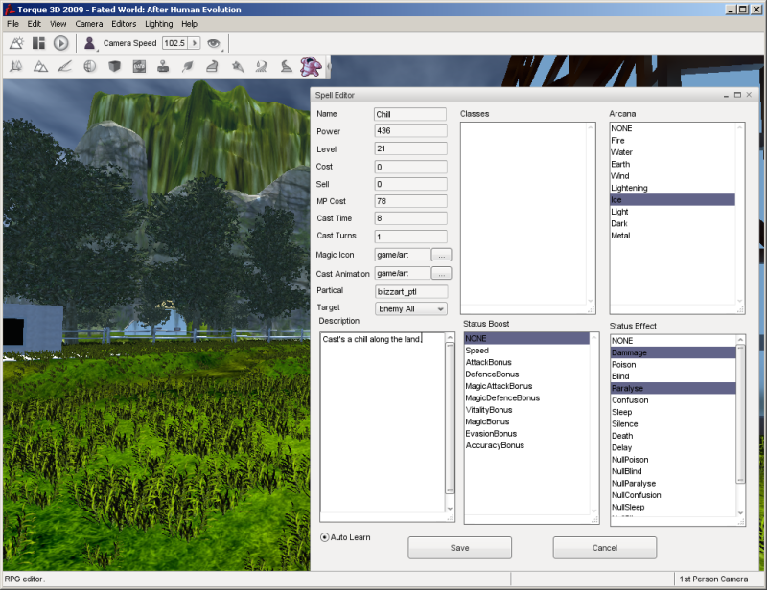Click the MP Cost input field

click(x=410, y=201)
